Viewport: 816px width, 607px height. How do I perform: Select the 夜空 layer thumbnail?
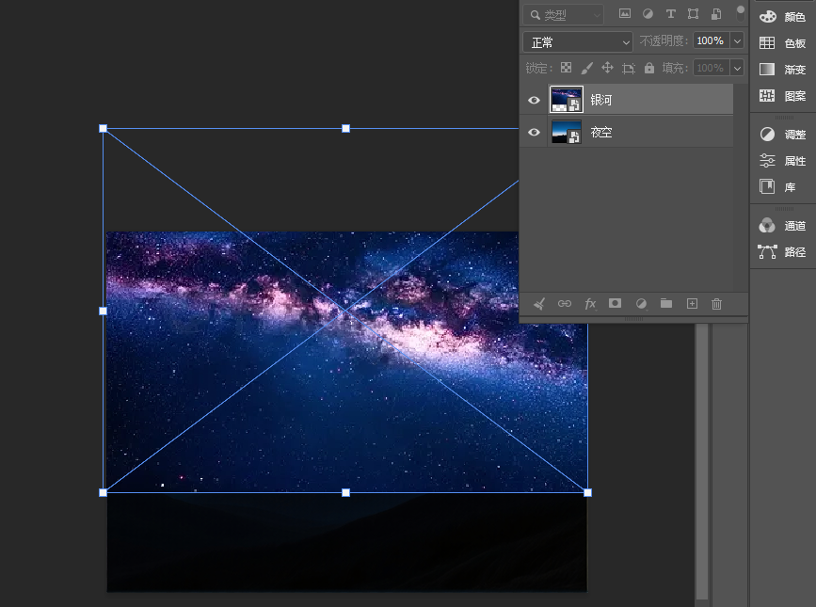point(567,132)
